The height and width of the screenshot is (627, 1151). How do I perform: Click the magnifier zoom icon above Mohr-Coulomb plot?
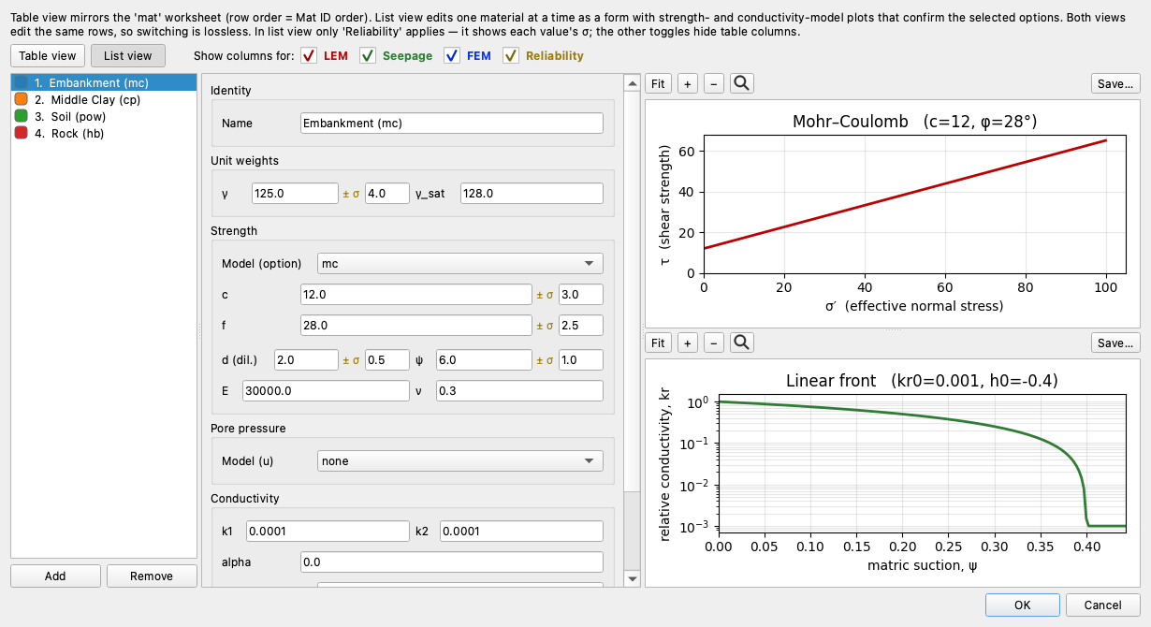pos(741,83)
